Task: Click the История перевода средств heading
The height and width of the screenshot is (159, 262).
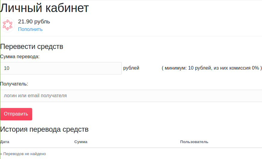Action: (x=44, y=129)
